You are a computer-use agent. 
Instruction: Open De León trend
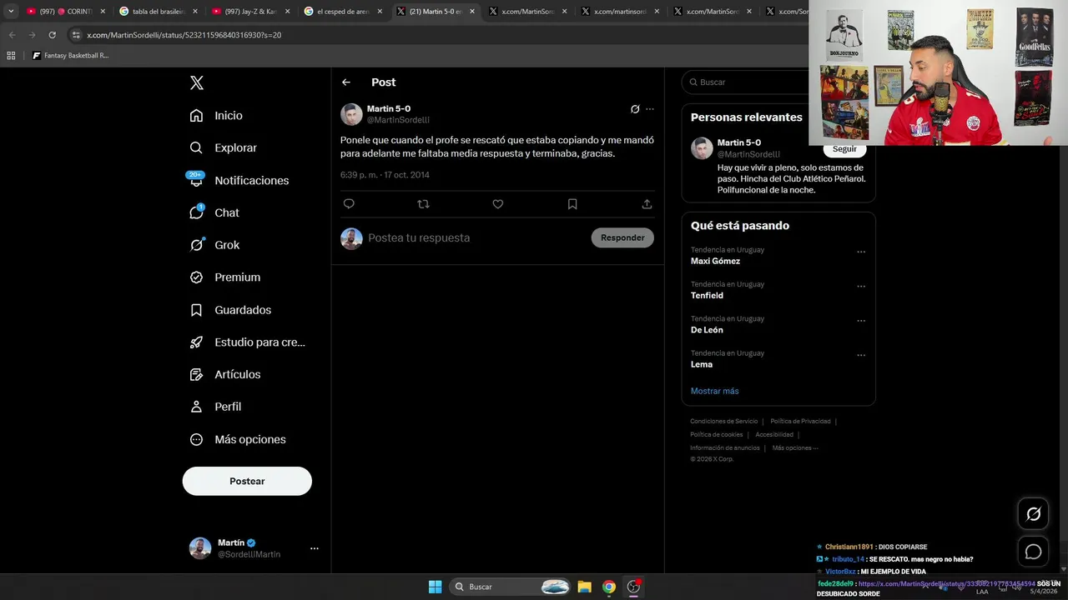pos(707,330)
